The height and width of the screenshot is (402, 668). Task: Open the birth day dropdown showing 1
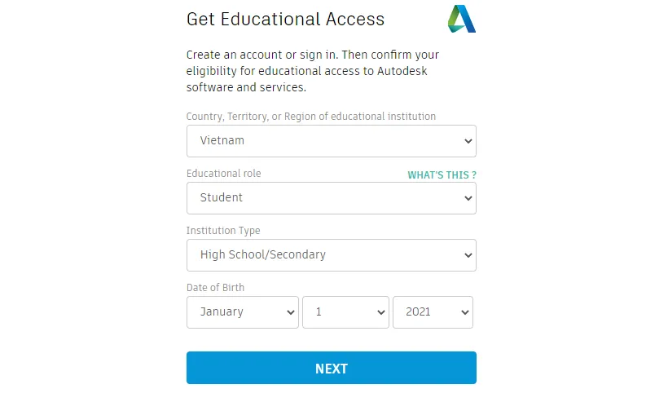point(345,312)
